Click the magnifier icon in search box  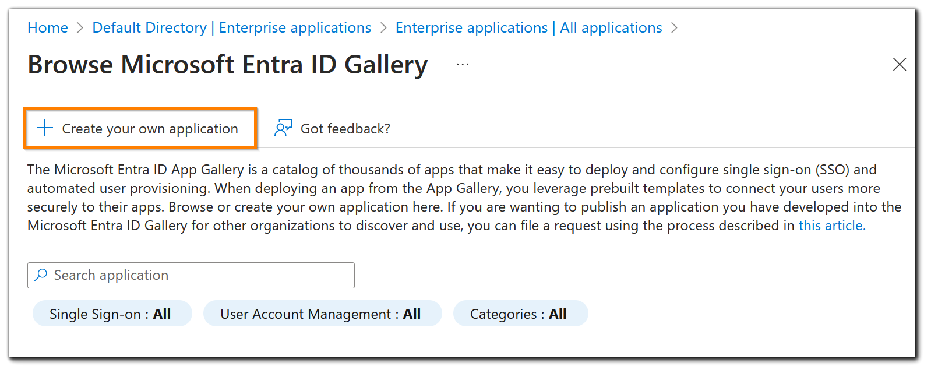coord(41,275)
